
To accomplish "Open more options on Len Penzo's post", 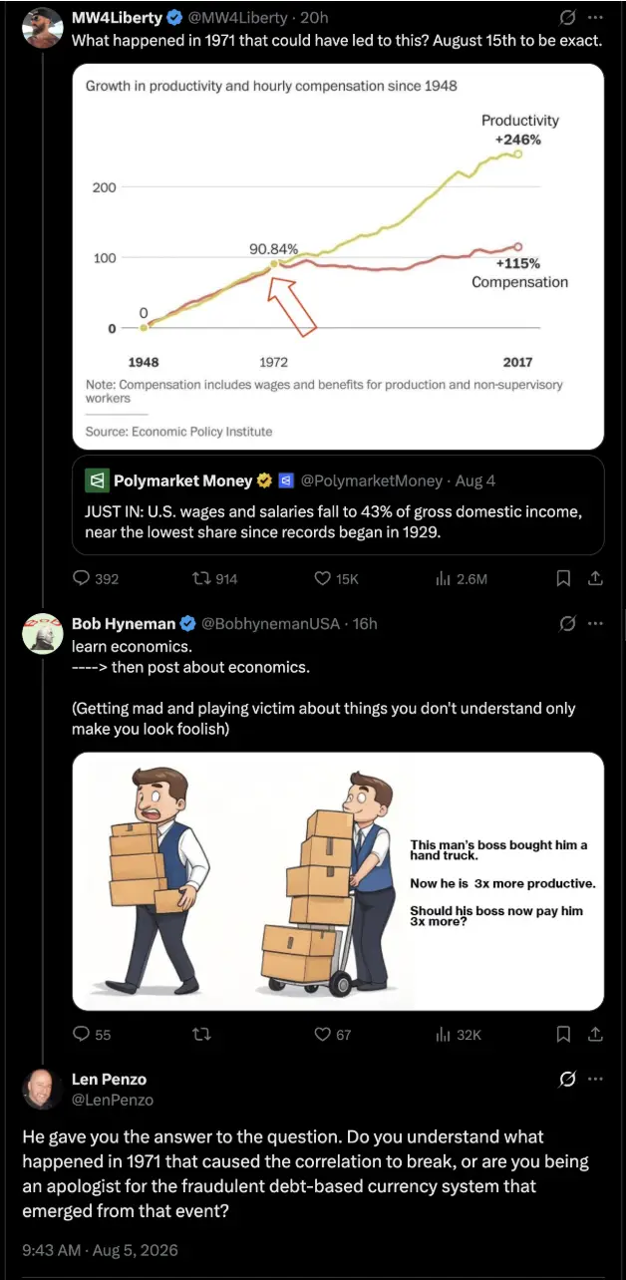I will [595, 1079].
